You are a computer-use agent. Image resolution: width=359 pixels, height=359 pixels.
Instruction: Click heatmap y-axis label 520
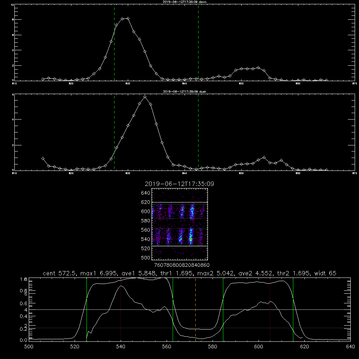tap(145, 248)
